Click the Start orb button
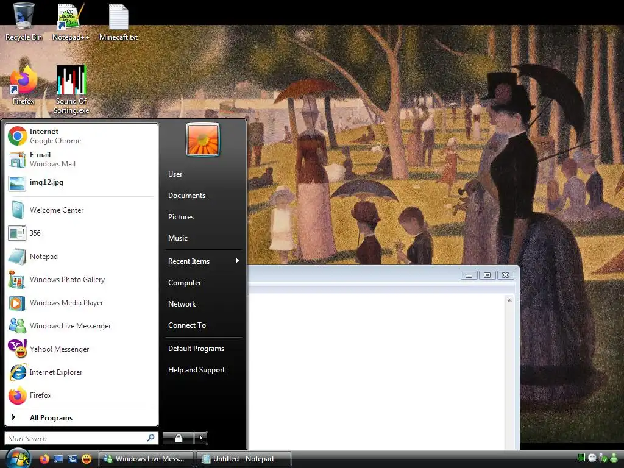Screen dimensions: 624x468 coord(18,458)
